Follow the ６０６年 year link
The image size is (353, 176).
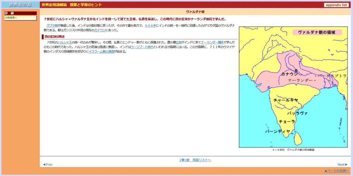150,25
